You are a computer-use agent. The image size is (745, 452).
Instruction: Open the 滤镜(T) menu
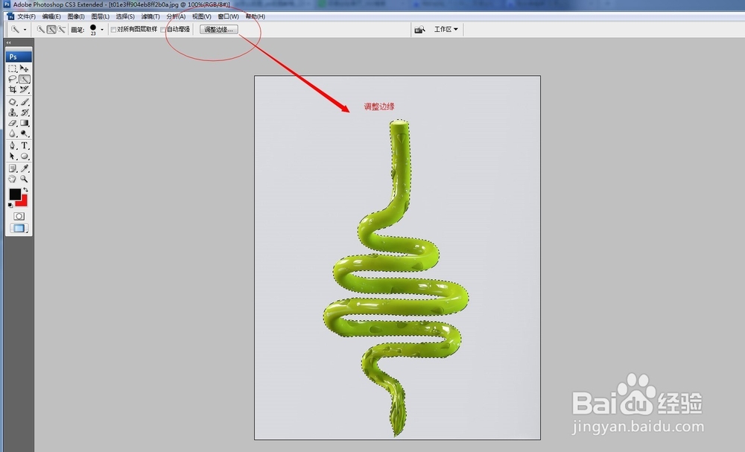[x=150, y=16]
